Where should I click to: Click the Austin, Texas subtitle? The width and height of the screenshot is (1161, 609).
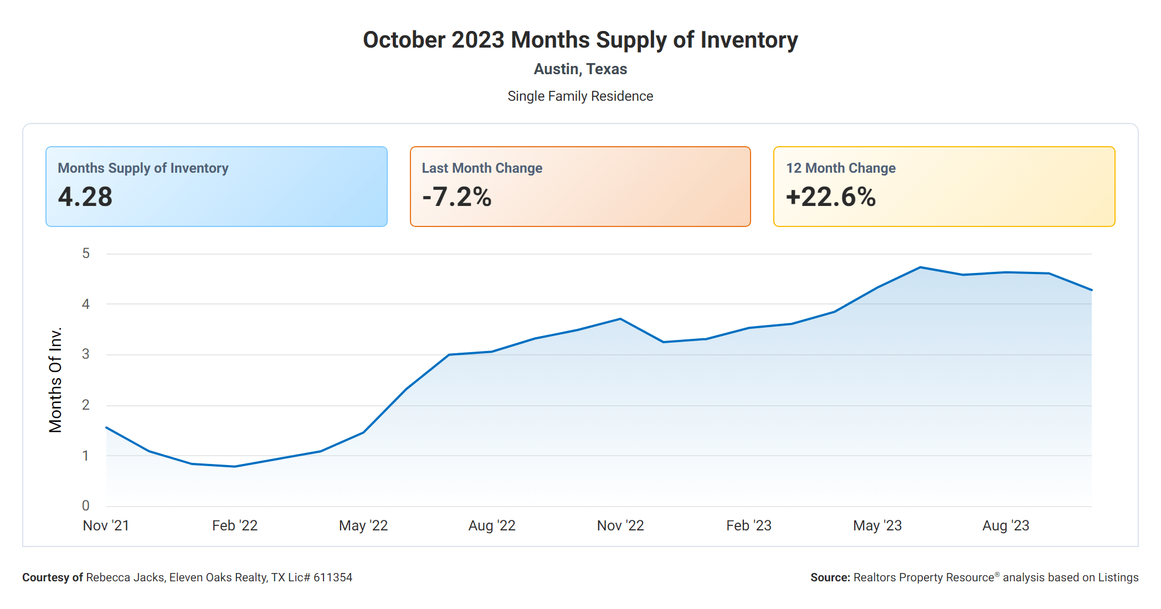(580, 69)
